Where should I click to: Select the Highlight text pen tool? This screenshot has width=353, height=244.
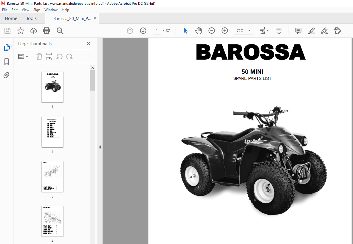311,31
